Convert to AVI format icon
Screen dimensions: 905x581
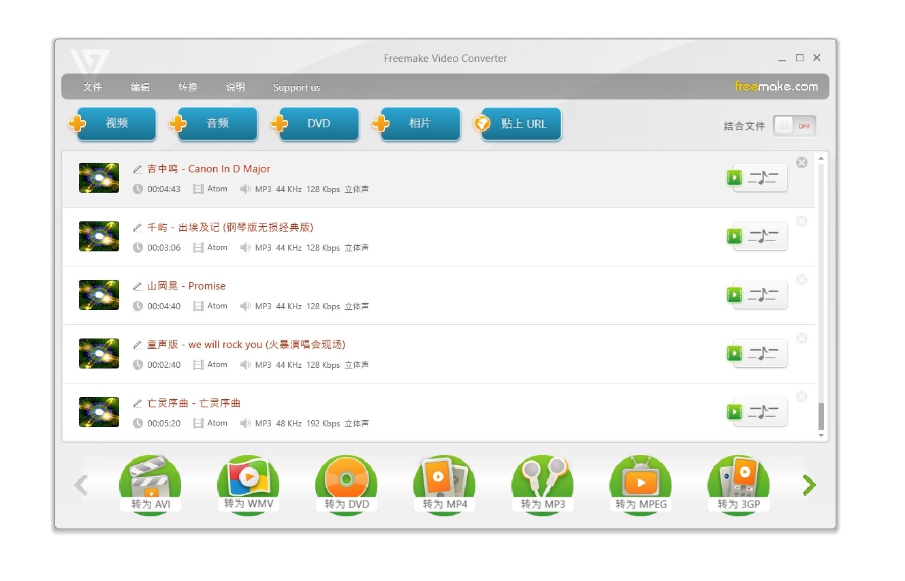point(150,485)
